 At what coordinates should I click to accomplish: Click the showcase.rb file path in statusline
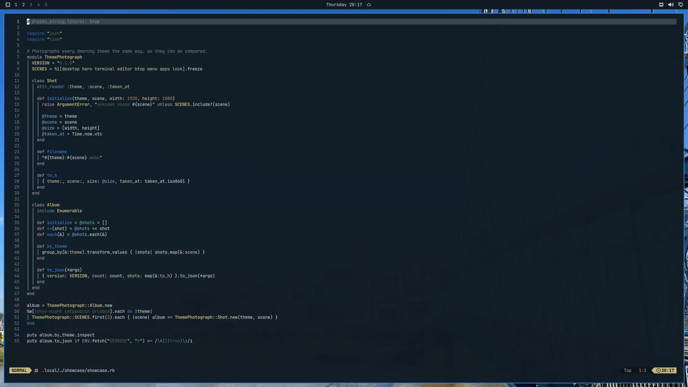(x=78, y=371)
